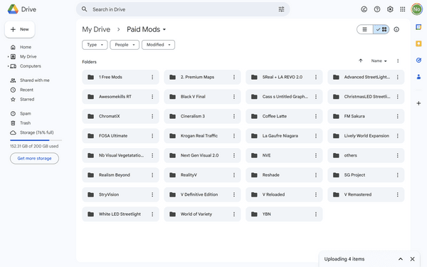Open the settings gear icon
The height and width of the screenshot is (267, 427).
tap(390, 9)
